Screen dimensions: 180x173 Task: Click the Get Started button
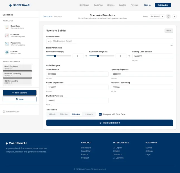[x=163, y=5]
